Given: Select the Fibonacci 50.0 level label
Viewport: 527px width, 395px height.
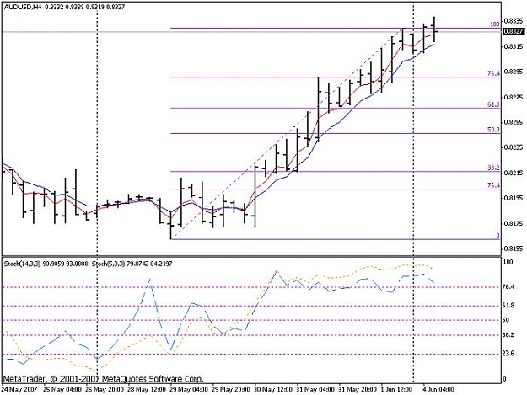Looking at the screenshot, I should click(493, 130).
